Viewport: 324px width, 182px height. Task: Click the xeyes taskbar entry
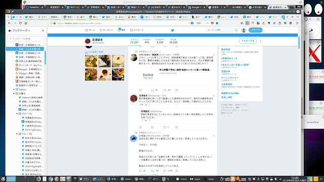[195, 179]
